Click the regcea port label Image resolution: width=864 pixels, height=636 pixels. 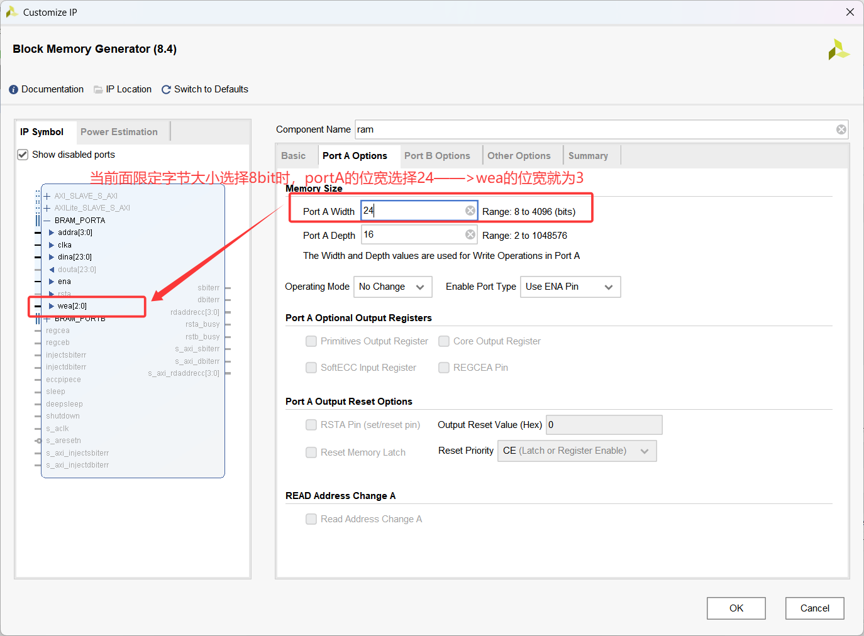58,331
